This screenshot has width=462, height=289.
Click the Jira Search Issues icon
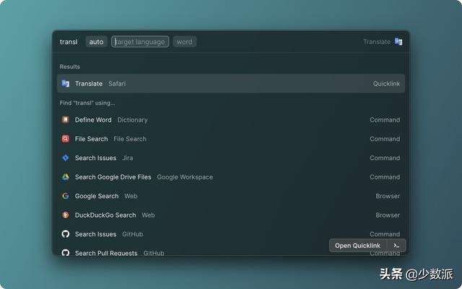tap(66, 158)
